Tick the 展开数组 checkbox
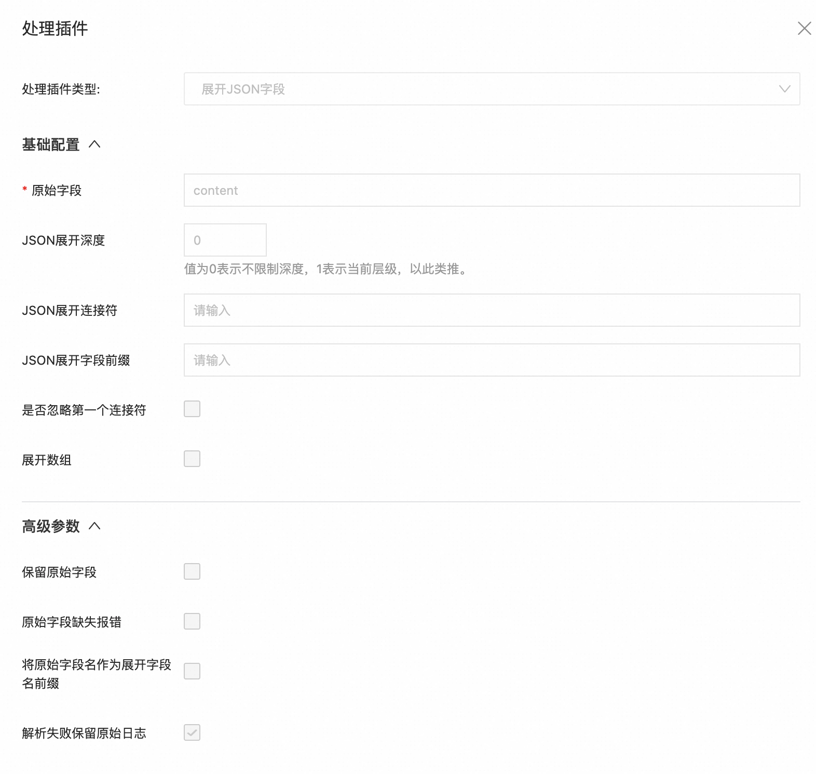The height and width of the screenshot is (774, 816). (x=192, y=459)
